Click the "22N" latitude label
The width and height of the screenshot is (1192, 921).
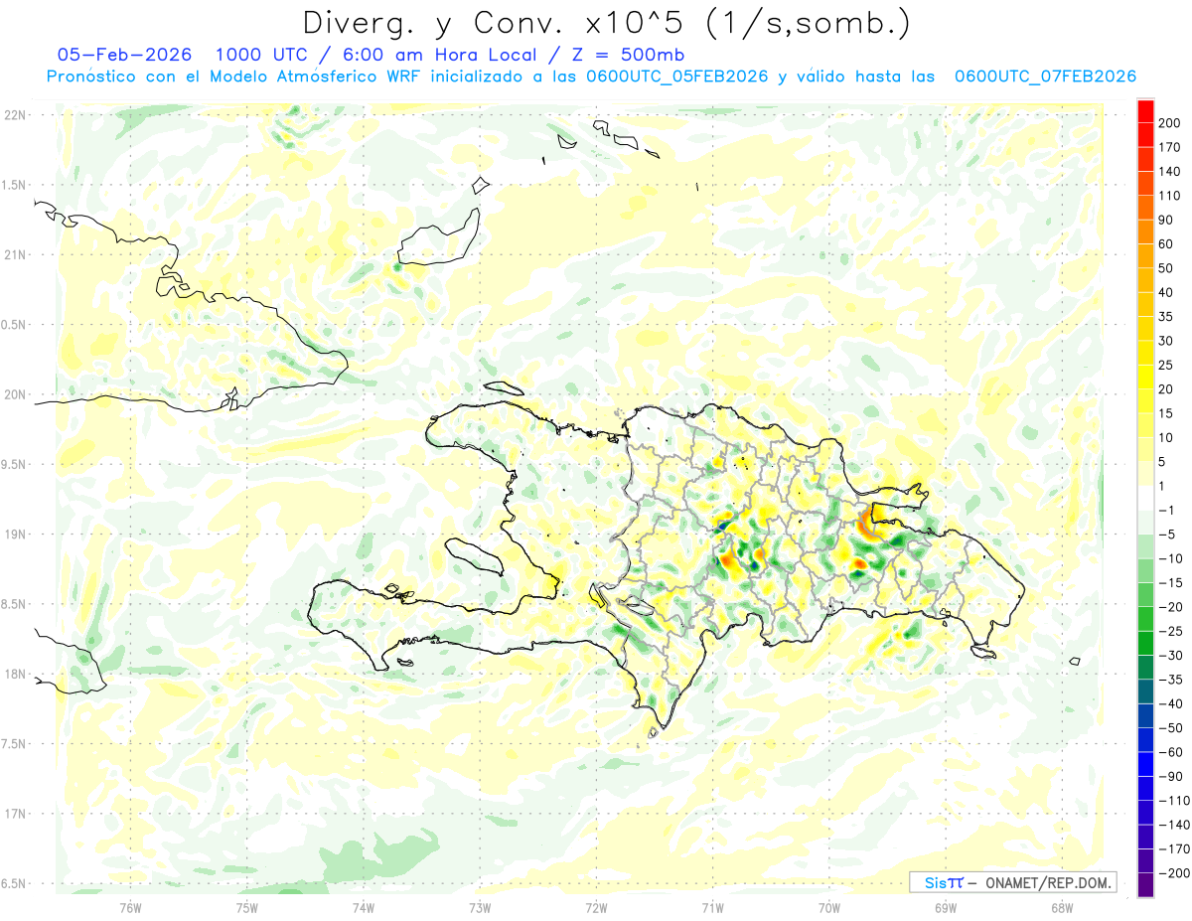(14, 115)
